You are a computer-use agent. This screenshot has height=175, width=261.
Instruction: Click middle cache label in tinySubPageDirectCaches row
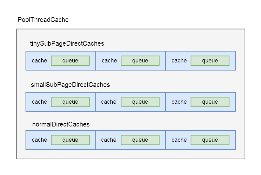click(x=109, y=61)
